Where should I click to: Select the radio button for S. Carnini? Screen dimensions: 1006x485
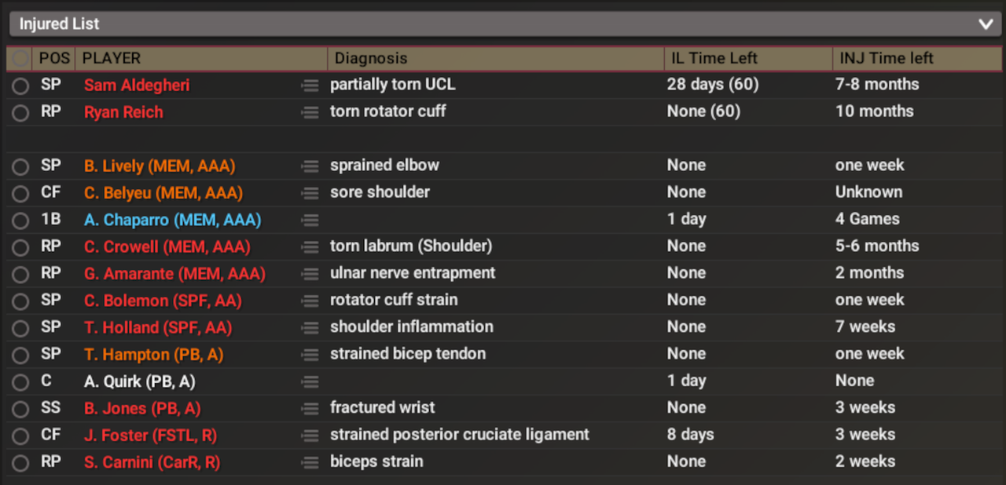pos(20,462)
